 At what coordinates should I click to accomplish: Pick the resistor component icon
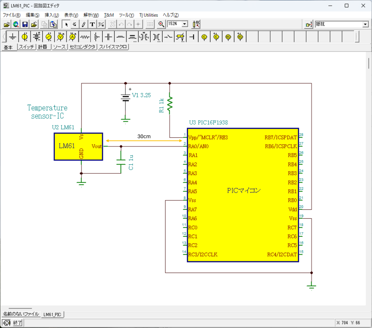pos(85,37)
